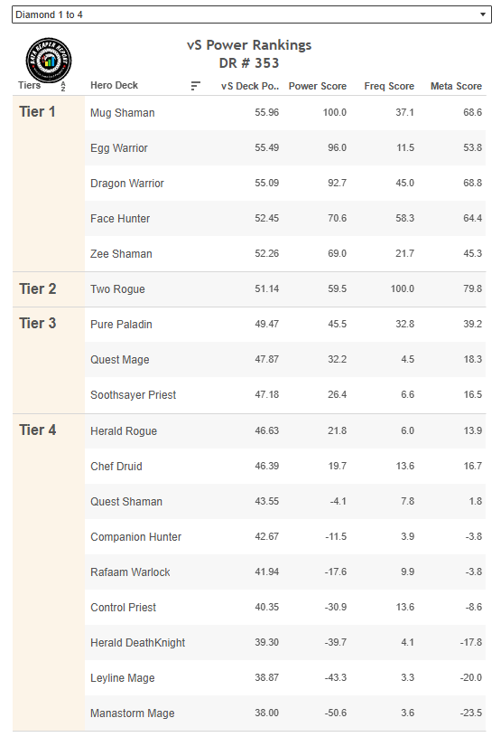
Task: Click the sort bars icon next to Hero Deck
Action: (196, 86)
